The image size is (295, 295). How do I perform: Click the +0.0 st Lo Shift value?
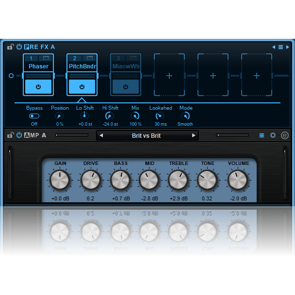pyautogui.click(x=85, y=124)
